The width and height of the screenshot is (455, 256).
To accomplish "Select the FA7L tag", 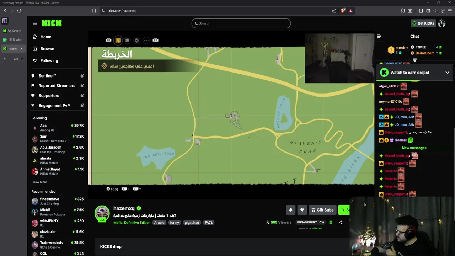I will point(209,223).
